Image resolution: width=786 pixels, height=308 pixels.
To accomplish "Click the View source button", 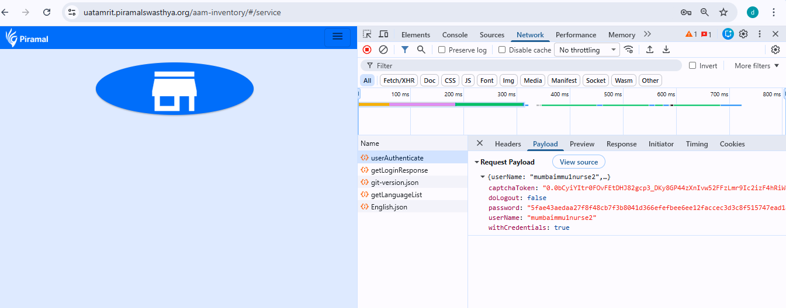I will [579, 162].
